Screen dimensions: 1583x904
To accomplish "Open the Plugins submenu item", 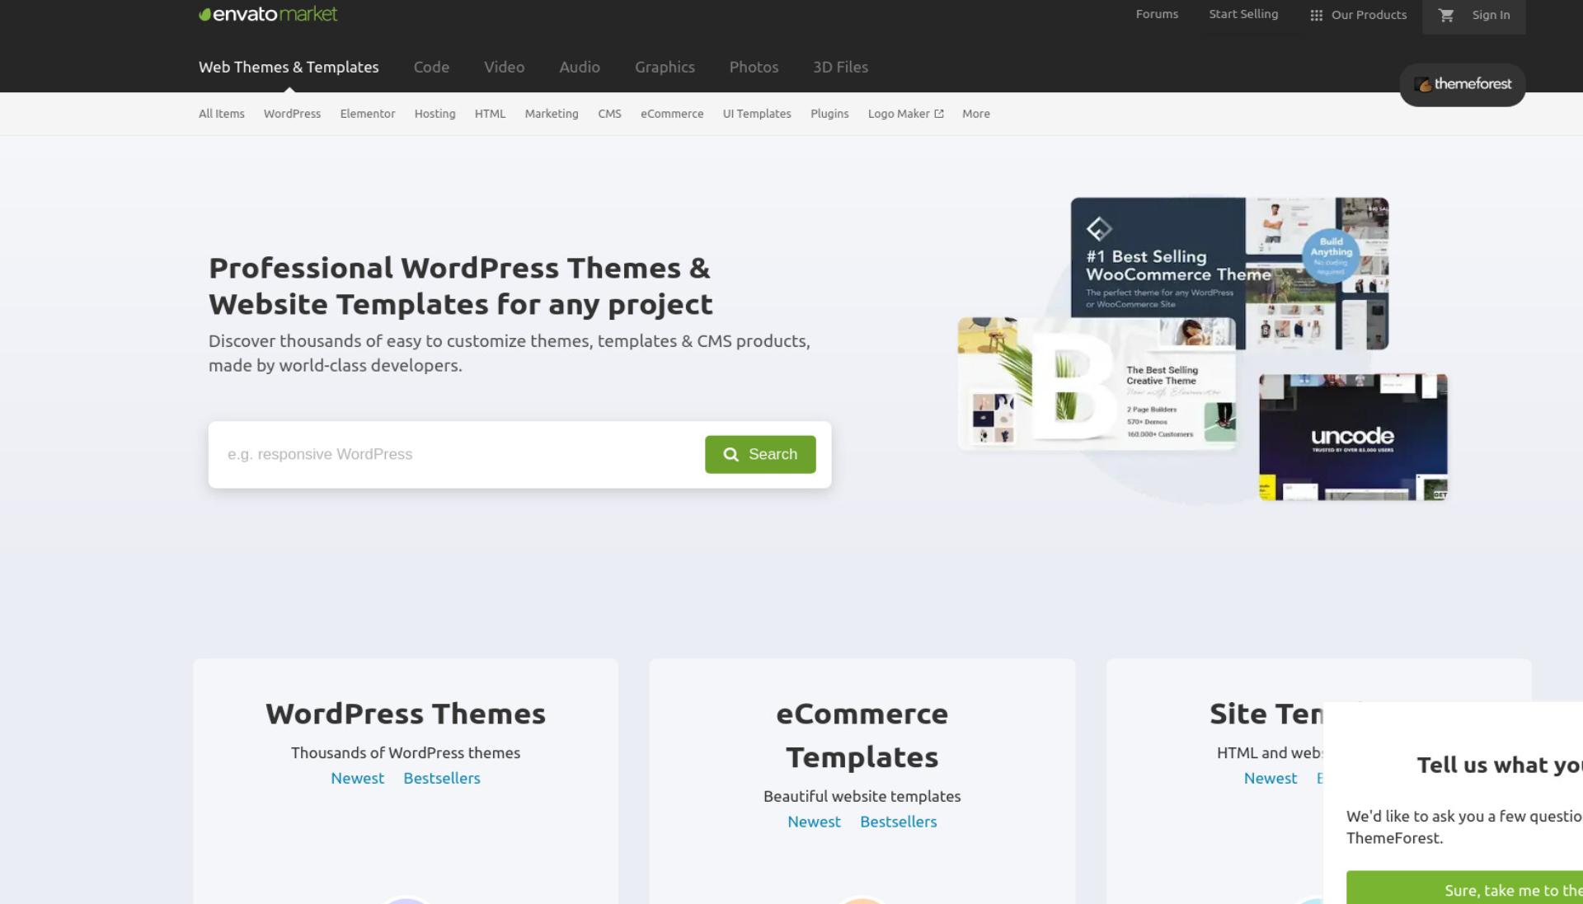I will pyautogui.click(x=829, y=114).
